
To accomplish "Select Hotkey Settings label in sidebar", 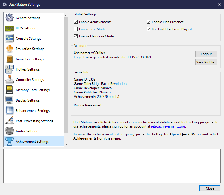I will pos(27,69).
